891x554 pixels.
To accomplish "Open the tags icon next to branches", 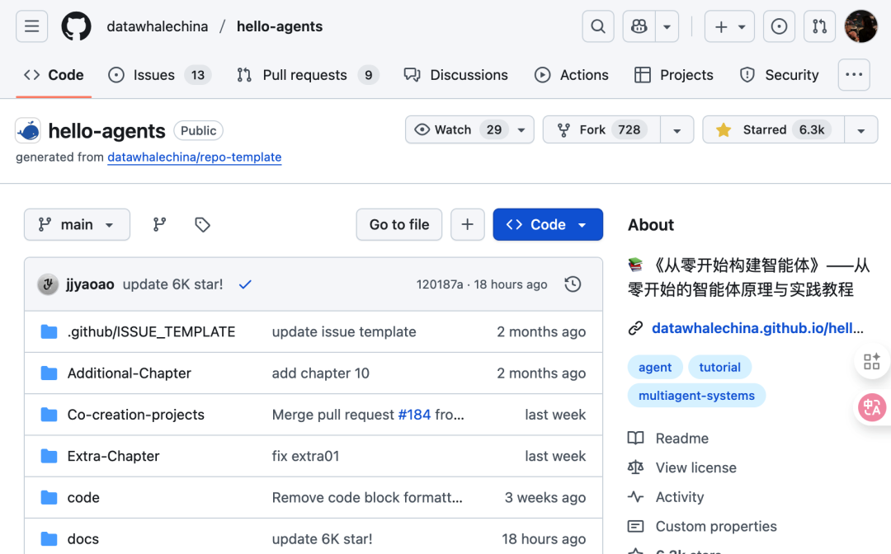I will [202, 224].
